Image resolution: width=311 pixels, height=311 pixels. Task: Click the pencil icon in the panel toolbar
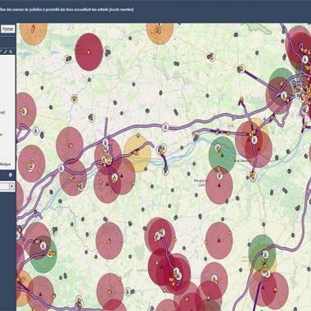[x=5, y=52]
